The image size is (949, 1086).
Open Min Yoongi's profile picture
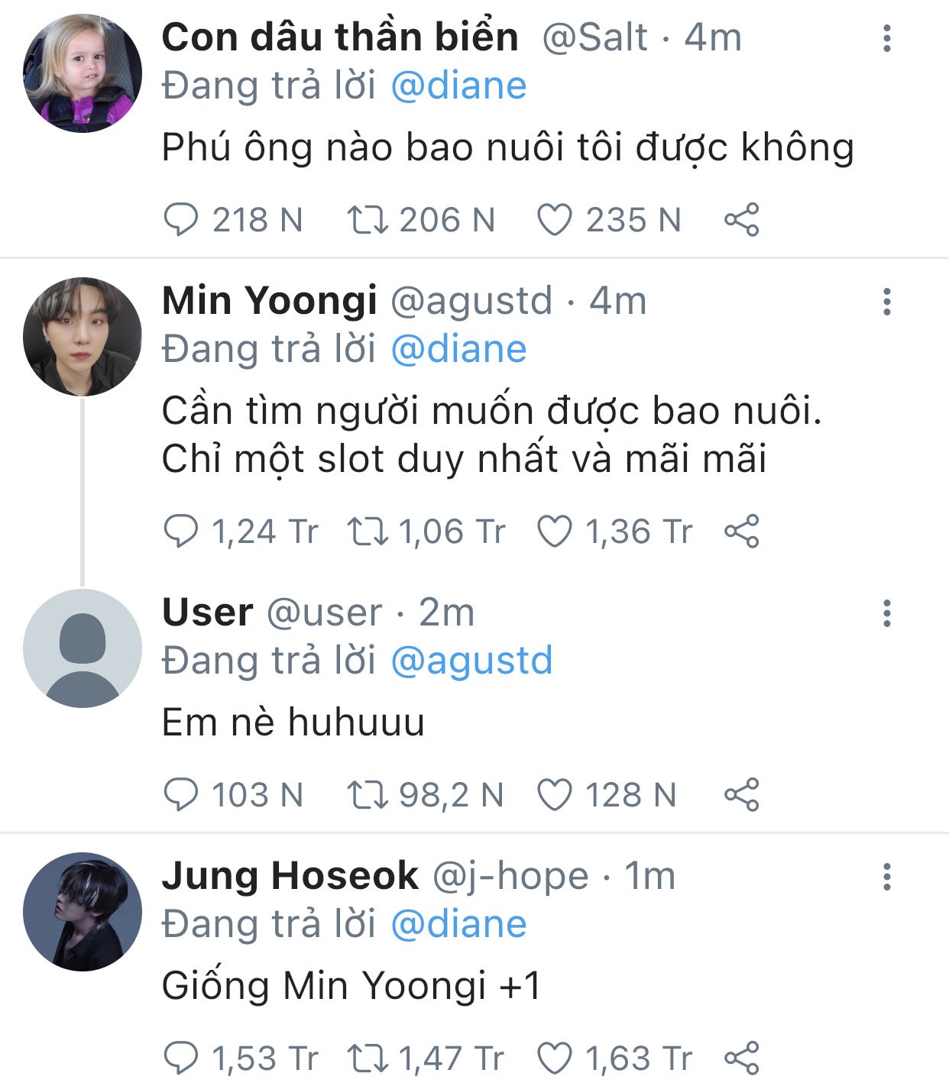point(83,337)
